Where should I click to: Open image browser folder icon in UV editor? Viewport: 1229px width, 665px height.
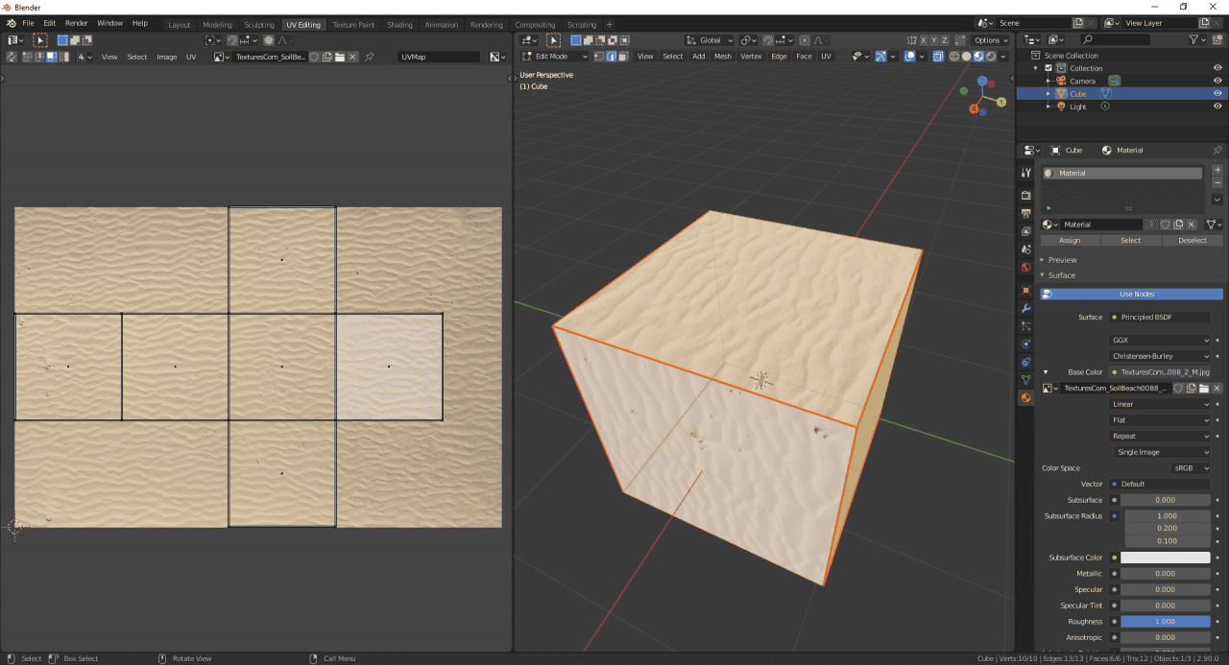click(340, 57)
